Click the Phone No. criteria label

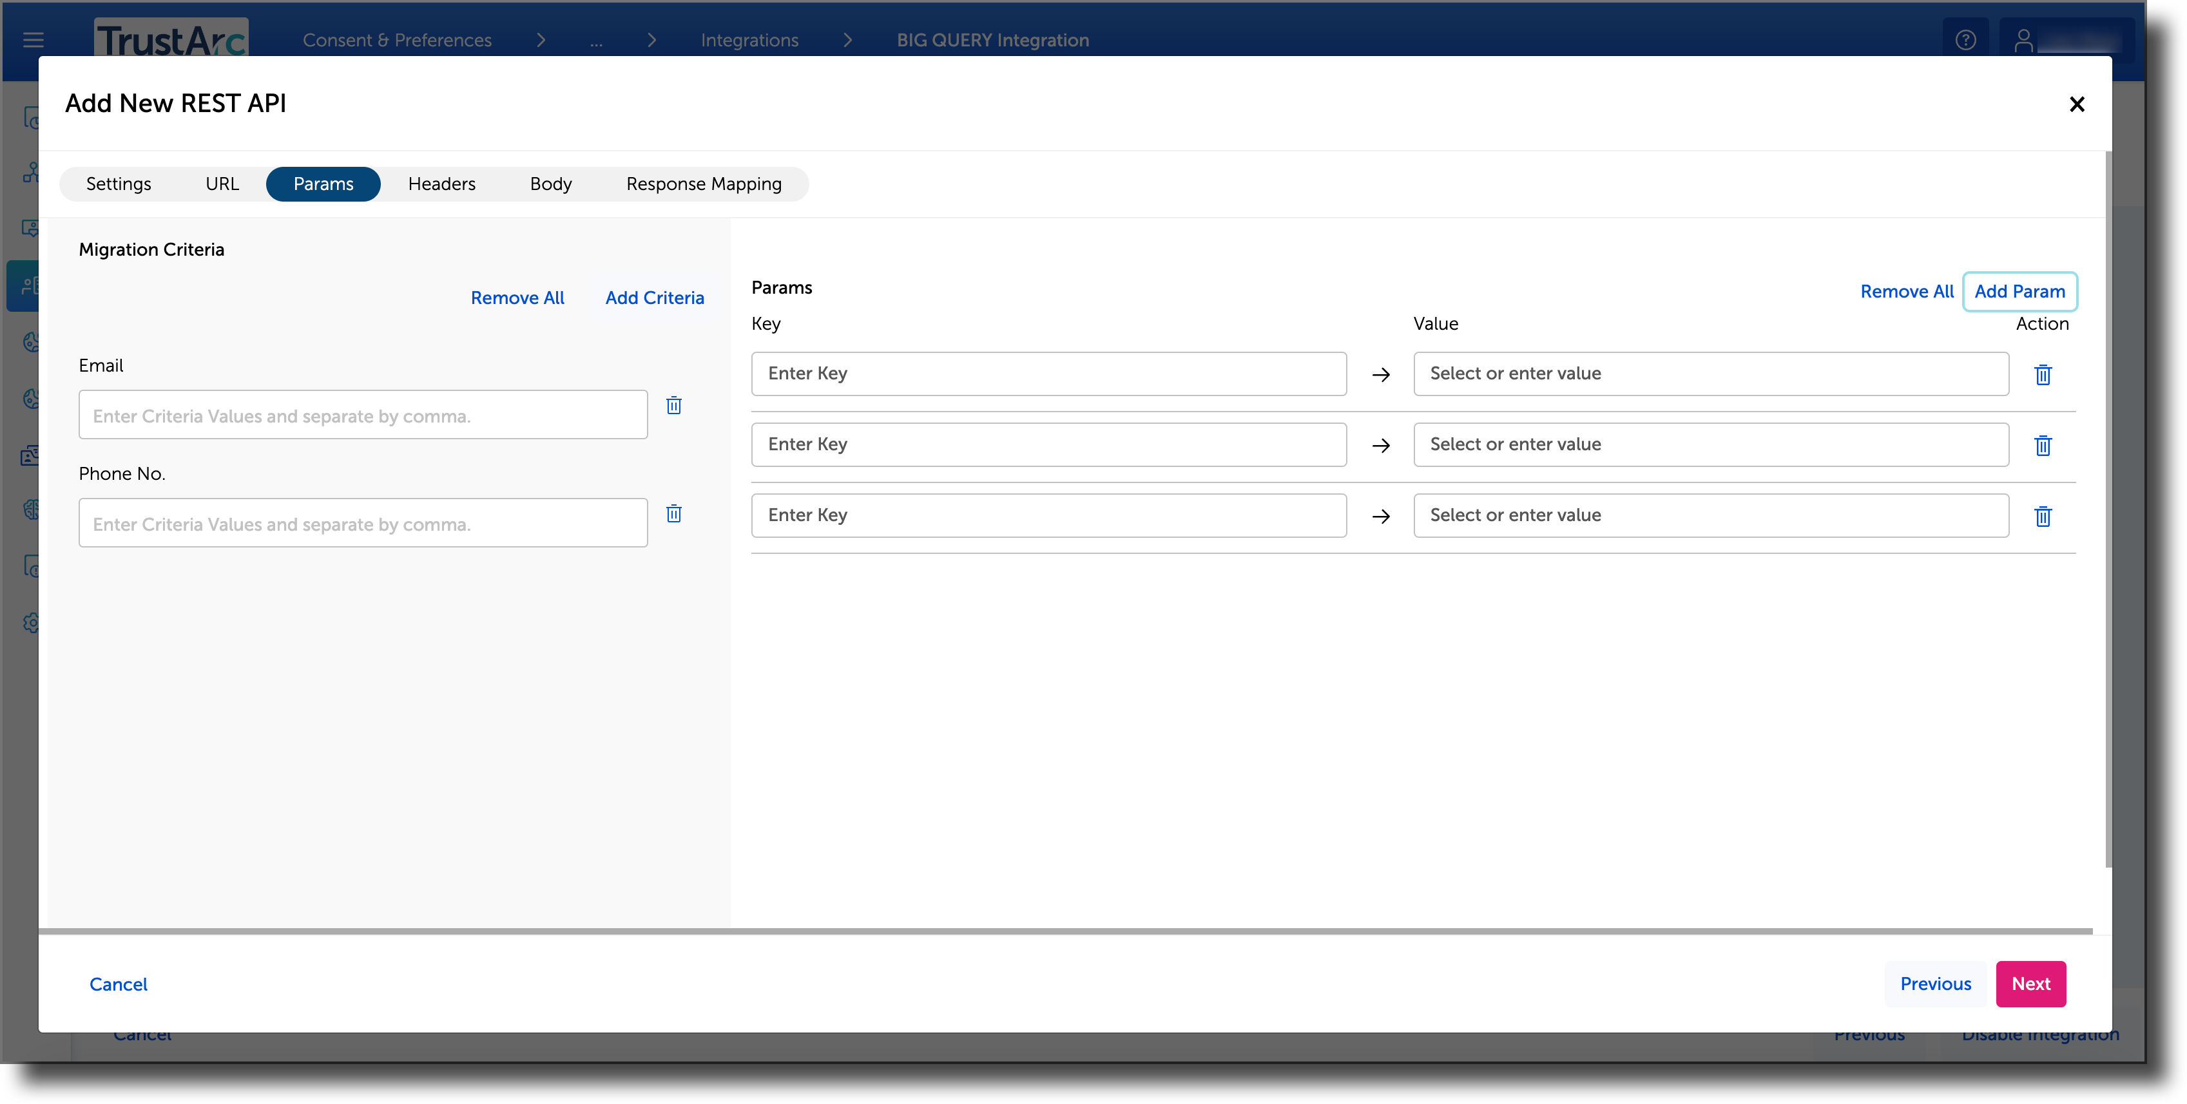(x=121, y=474)
